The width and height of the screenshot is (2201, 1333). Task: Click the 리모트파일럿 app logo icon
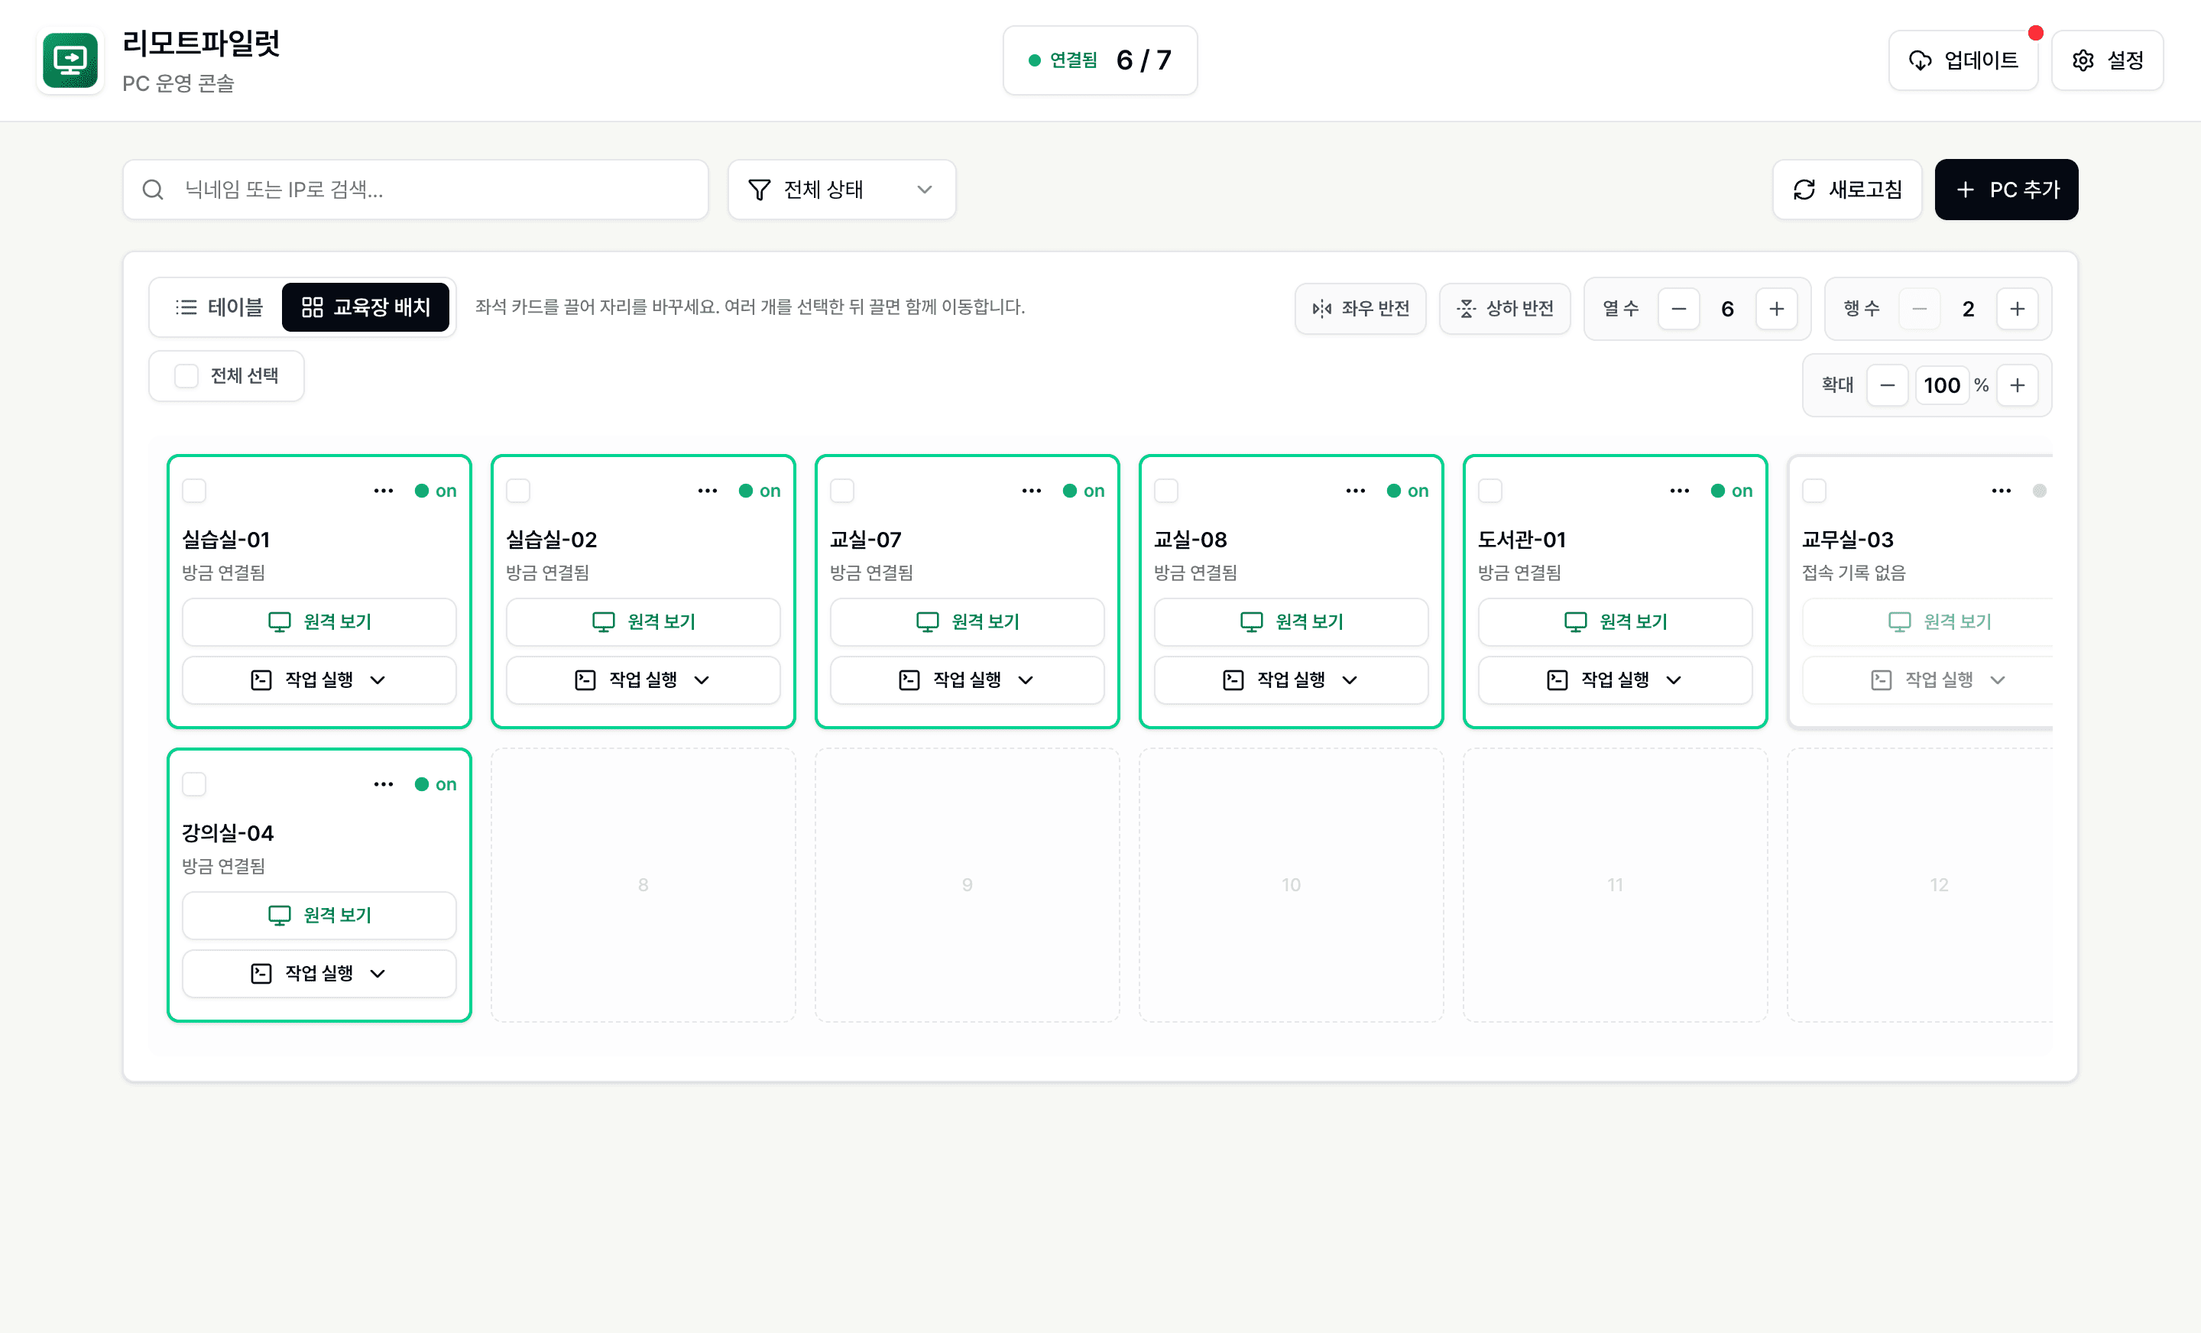70,60
